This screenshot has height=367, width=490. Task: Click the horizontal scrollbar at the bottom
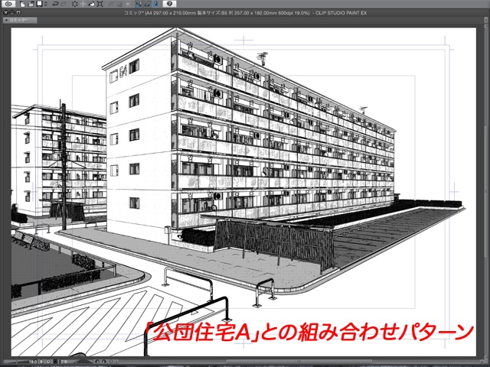pos(300,362)
